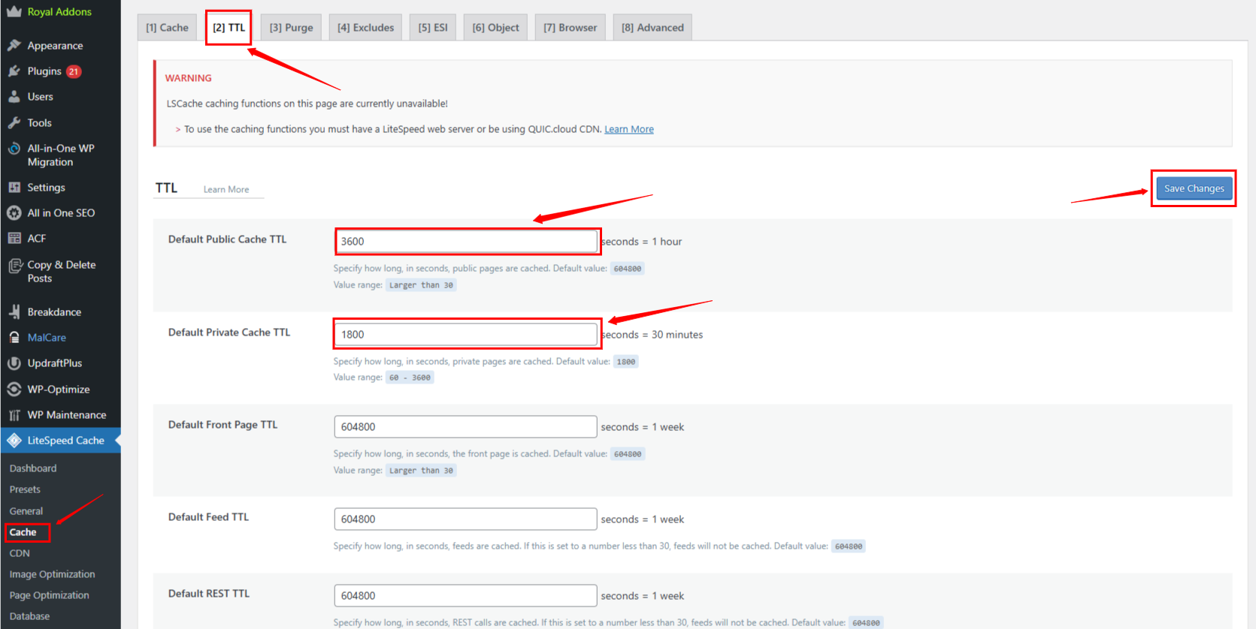Click the WP-Optimize icon
Viewport: 1256px width, 629px height.
tap(14, 390)
